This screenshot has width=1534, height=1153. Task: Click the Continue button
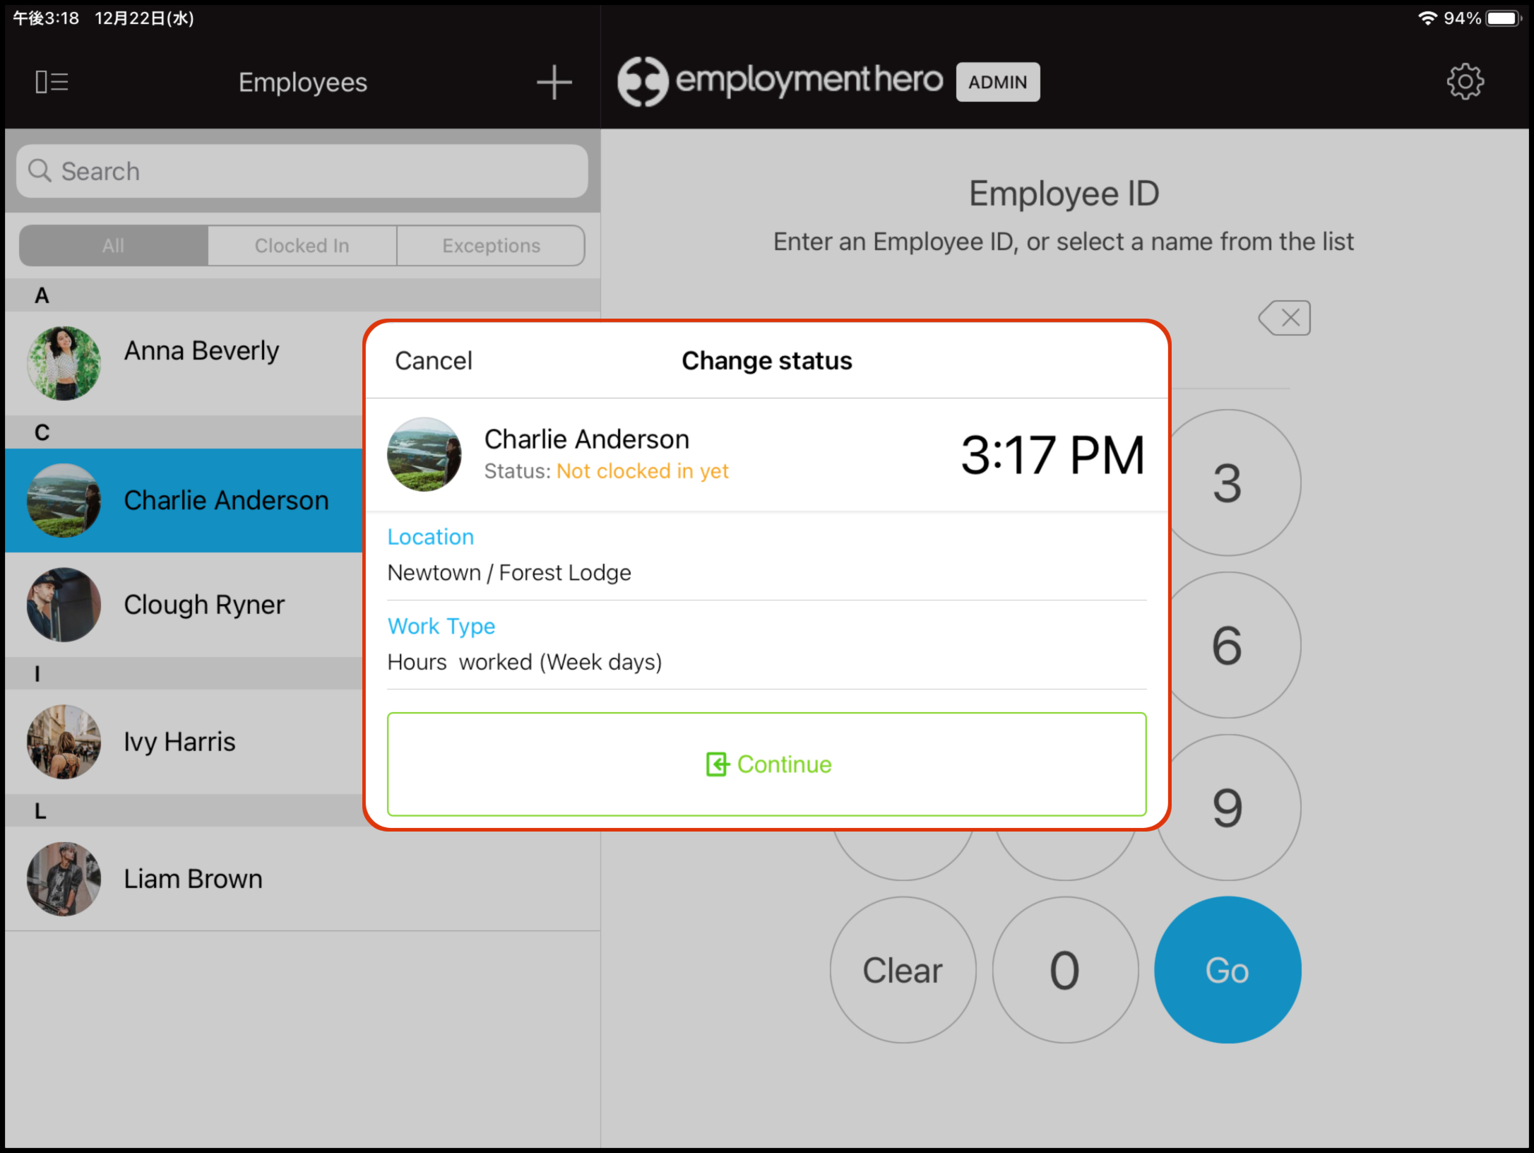click(x=767, y=764)
